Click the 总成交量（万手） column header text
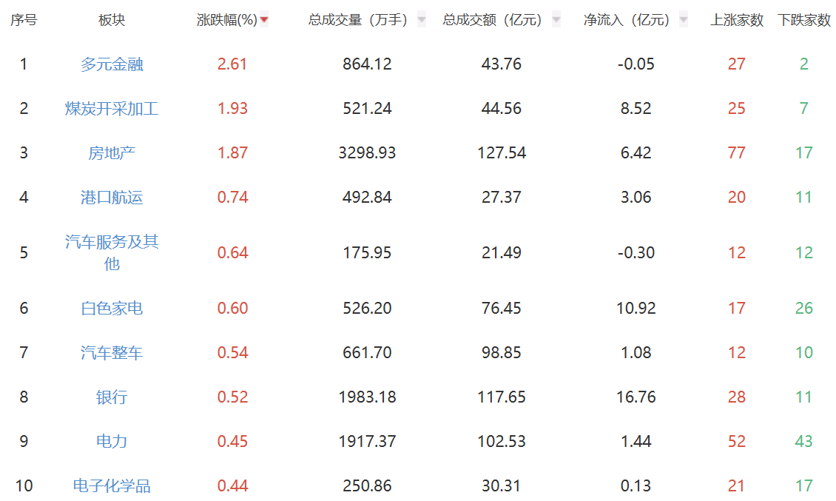 click(358, 20)
